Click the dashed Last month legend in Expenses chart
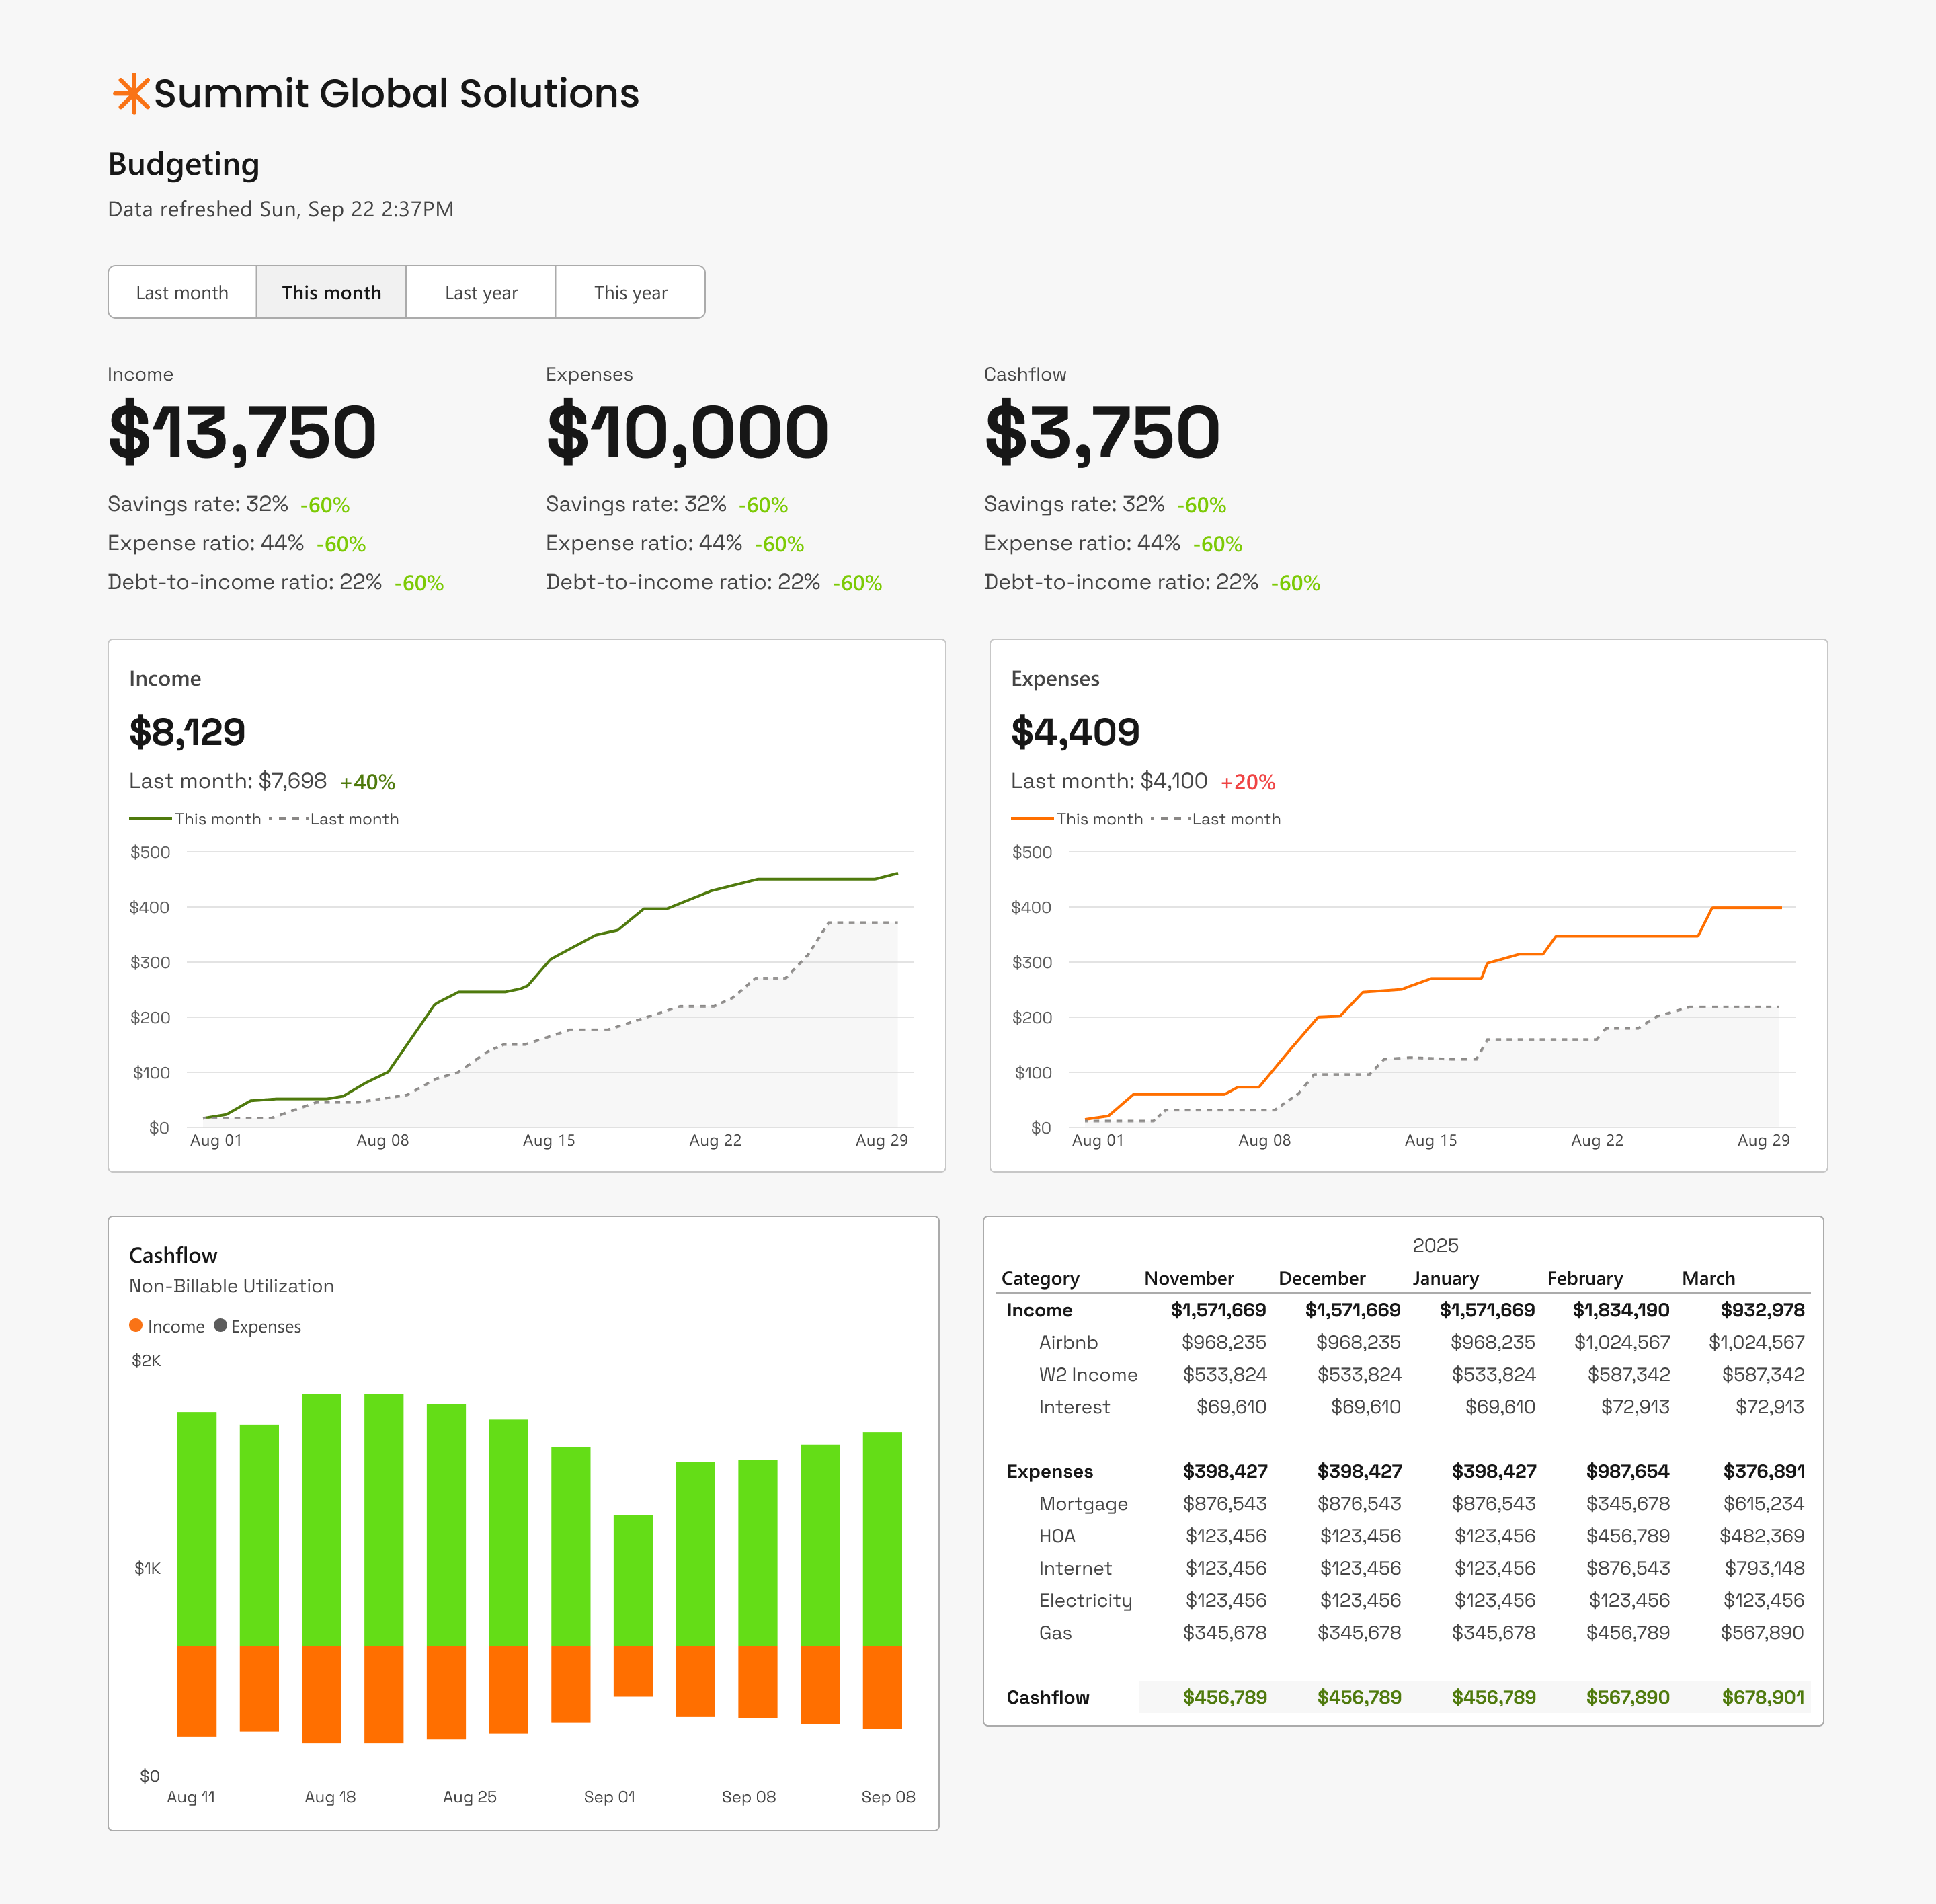 click(x=1170, y=818)
